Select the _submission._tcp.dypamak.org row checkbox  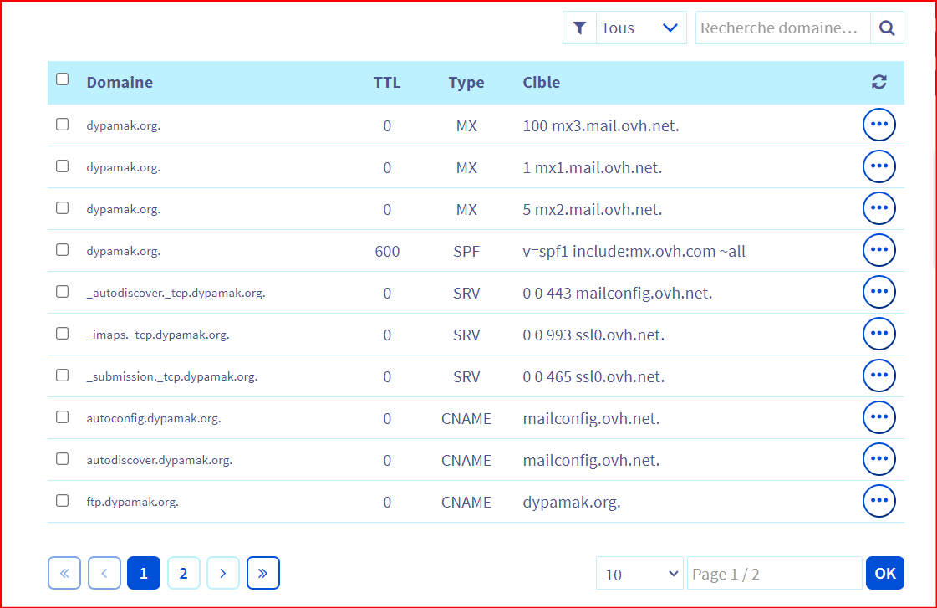[x=62, y=376]
